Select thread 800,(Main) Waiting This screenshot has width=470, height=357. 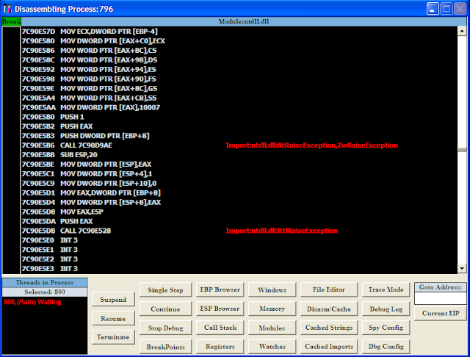32,302
